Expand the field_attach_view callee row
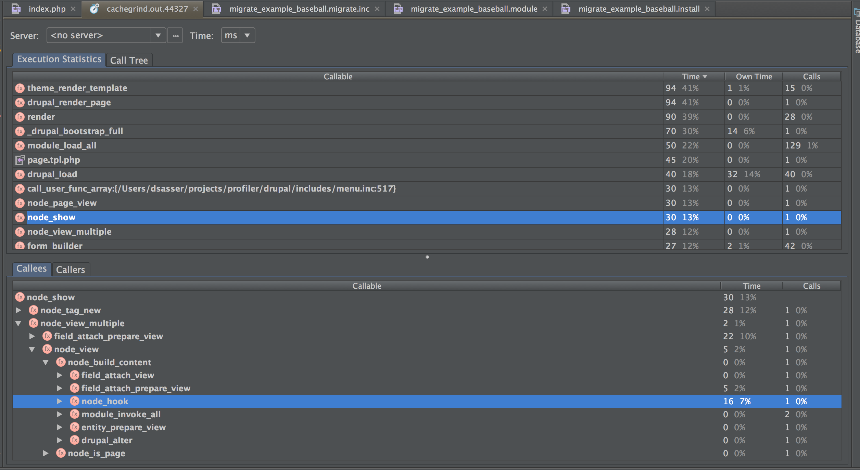 coord(60,375)
